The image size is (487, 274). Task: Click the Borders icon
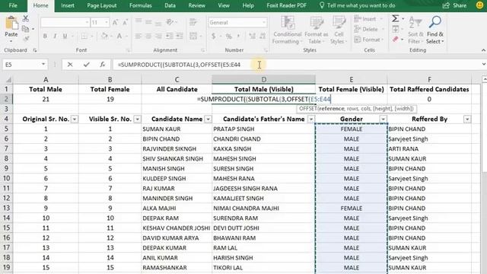[84, 36]
